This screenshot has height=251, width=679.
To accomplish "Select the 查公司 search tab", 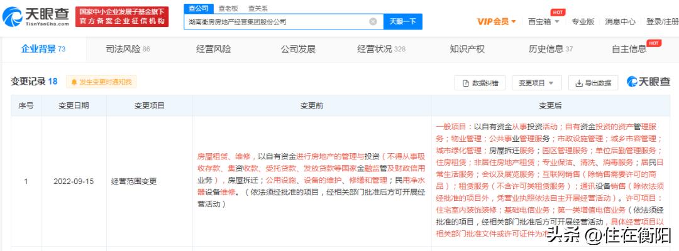I will pyautogui.click(x=198, y=8).
